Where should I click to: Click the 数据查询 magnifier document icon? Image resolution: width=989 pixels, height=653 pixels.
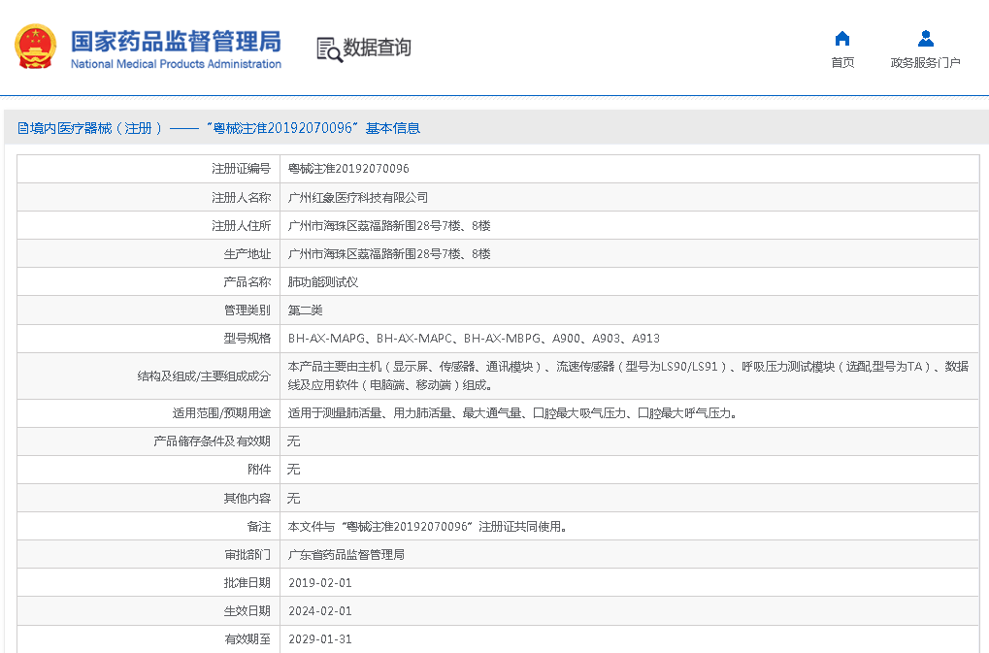pyautogui.click(x=330, y=49)
